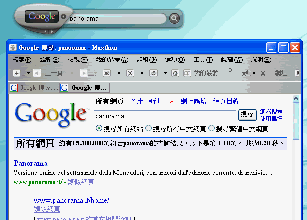Screen dimensions: 307x220
Task: Go back with the 上一頁 arrow icon
Action: pyautogui.click(x=37, y=74)
